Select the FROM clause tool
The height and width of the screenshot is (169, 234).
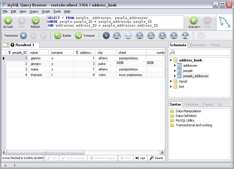128,35
